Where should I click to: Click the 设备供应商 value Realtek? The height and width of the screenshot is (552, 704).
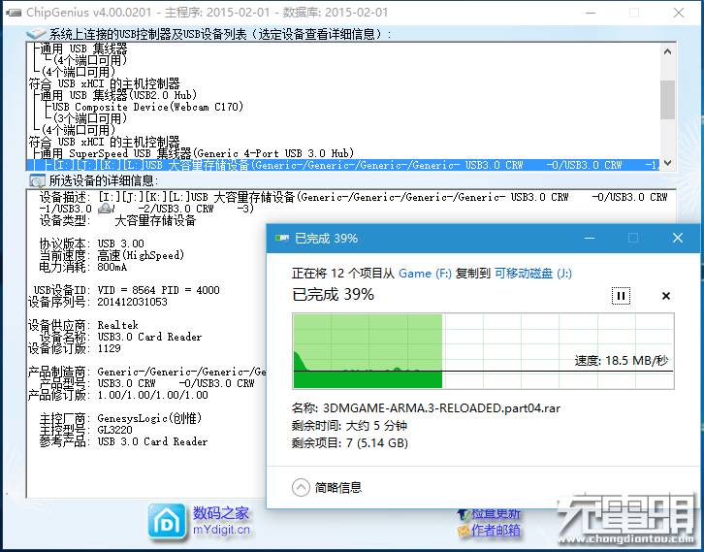tap(117, 325)
